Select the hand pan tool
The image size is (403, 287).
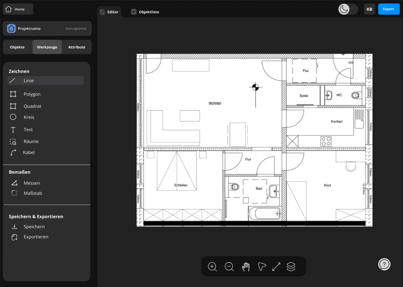pos(246,266)
